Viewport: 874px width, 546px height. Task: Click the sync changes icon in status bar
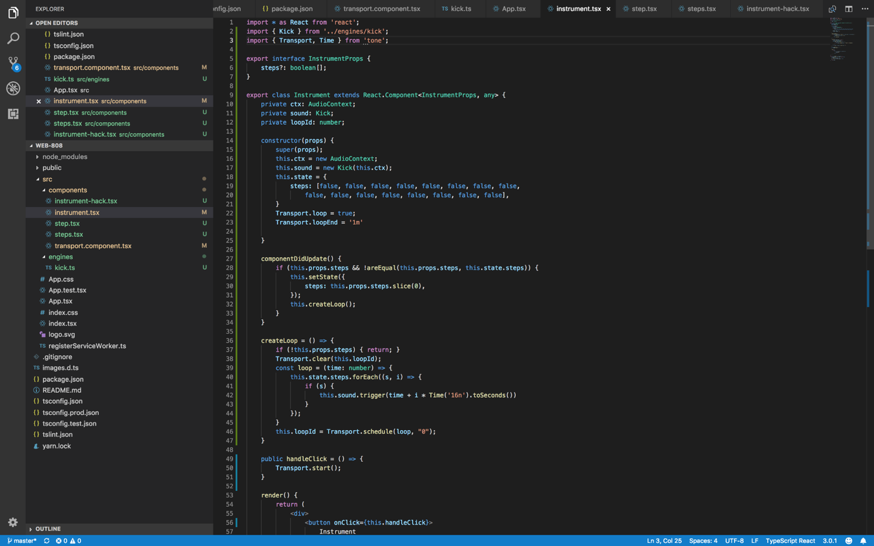point(46,541)
